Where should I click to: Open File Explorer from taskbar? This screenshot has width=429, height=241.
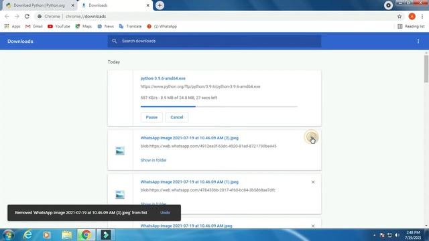[x=66, y=235]
